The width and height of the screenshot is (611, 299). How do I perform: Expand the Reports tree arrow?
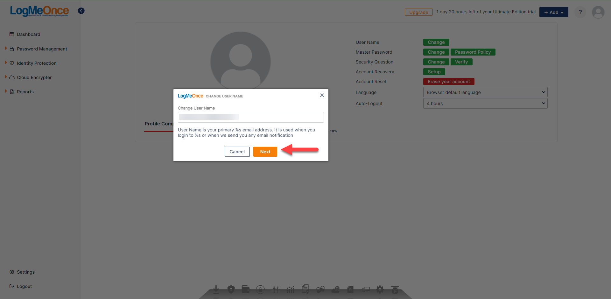(x=6, y=91)
